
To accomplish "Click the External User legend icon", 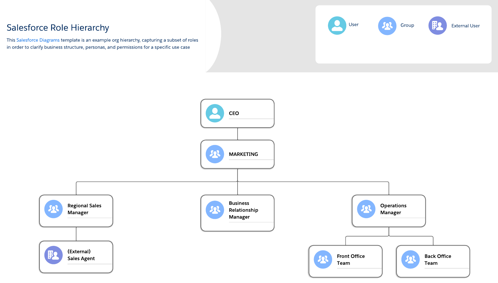I will 437,26.
